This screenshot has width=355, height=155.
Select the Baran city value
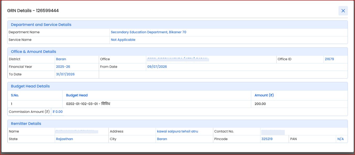pos(162,139)
